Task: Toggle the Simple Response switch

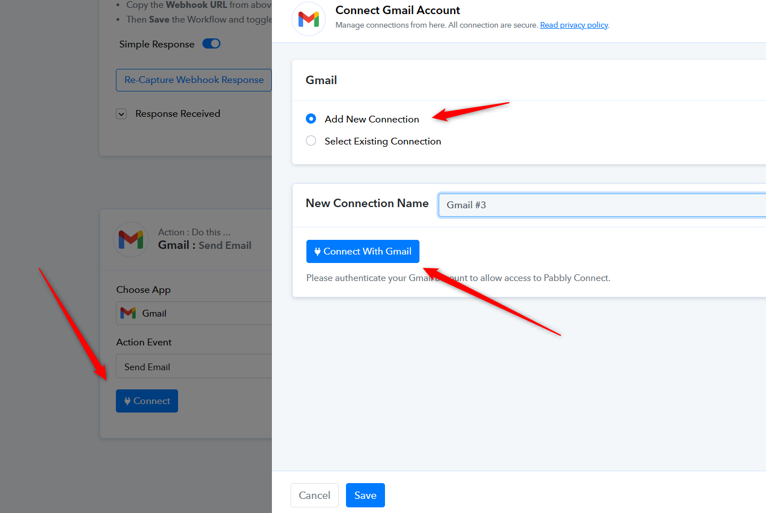Action: (x=211, y=43)
